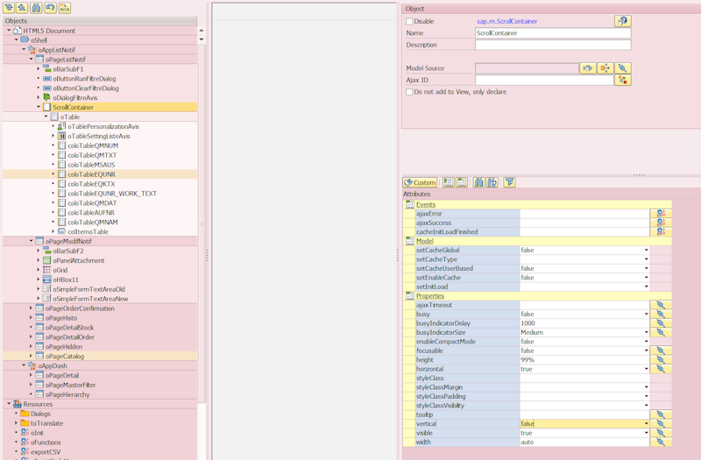
Task: Click the Ajax ID input field
Action: [544, 80]
